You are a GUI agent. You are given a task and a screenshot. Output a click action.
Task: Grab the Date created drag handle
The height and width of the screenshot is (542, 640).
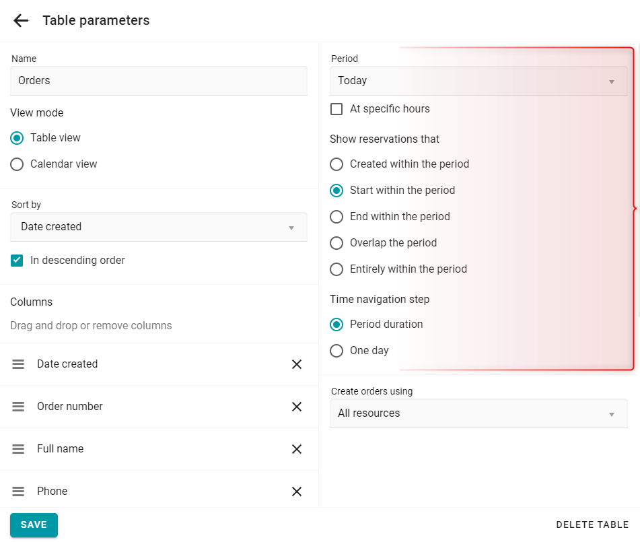(x=18, y=364)
